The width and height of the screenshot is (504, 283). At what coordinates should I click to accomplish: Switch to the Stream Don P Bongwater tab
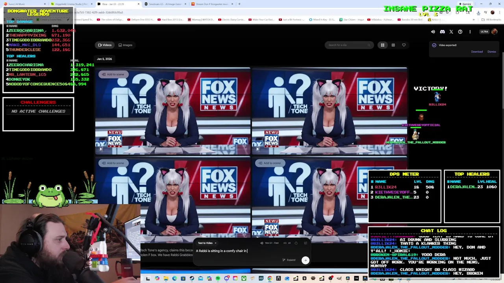coord(211,4)
